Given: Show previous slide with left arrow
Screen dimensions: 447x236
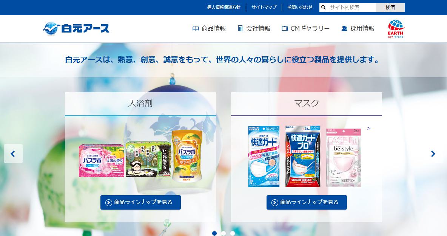Looking at the screenshot, I should [13, 154].
